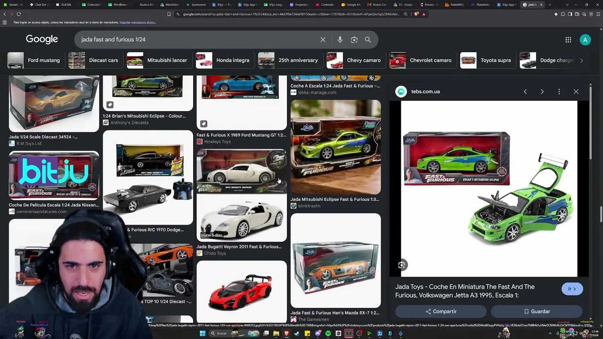Save the image with Guardar button
This screenshot has width=603, height=339.
coord(537,311)
